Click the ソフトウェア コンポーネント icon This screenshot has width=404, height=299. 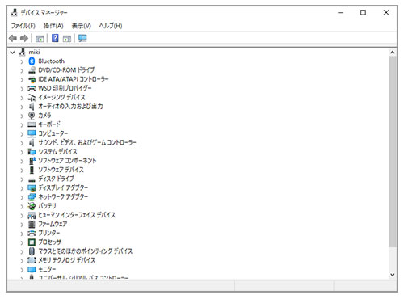point(32,161)
